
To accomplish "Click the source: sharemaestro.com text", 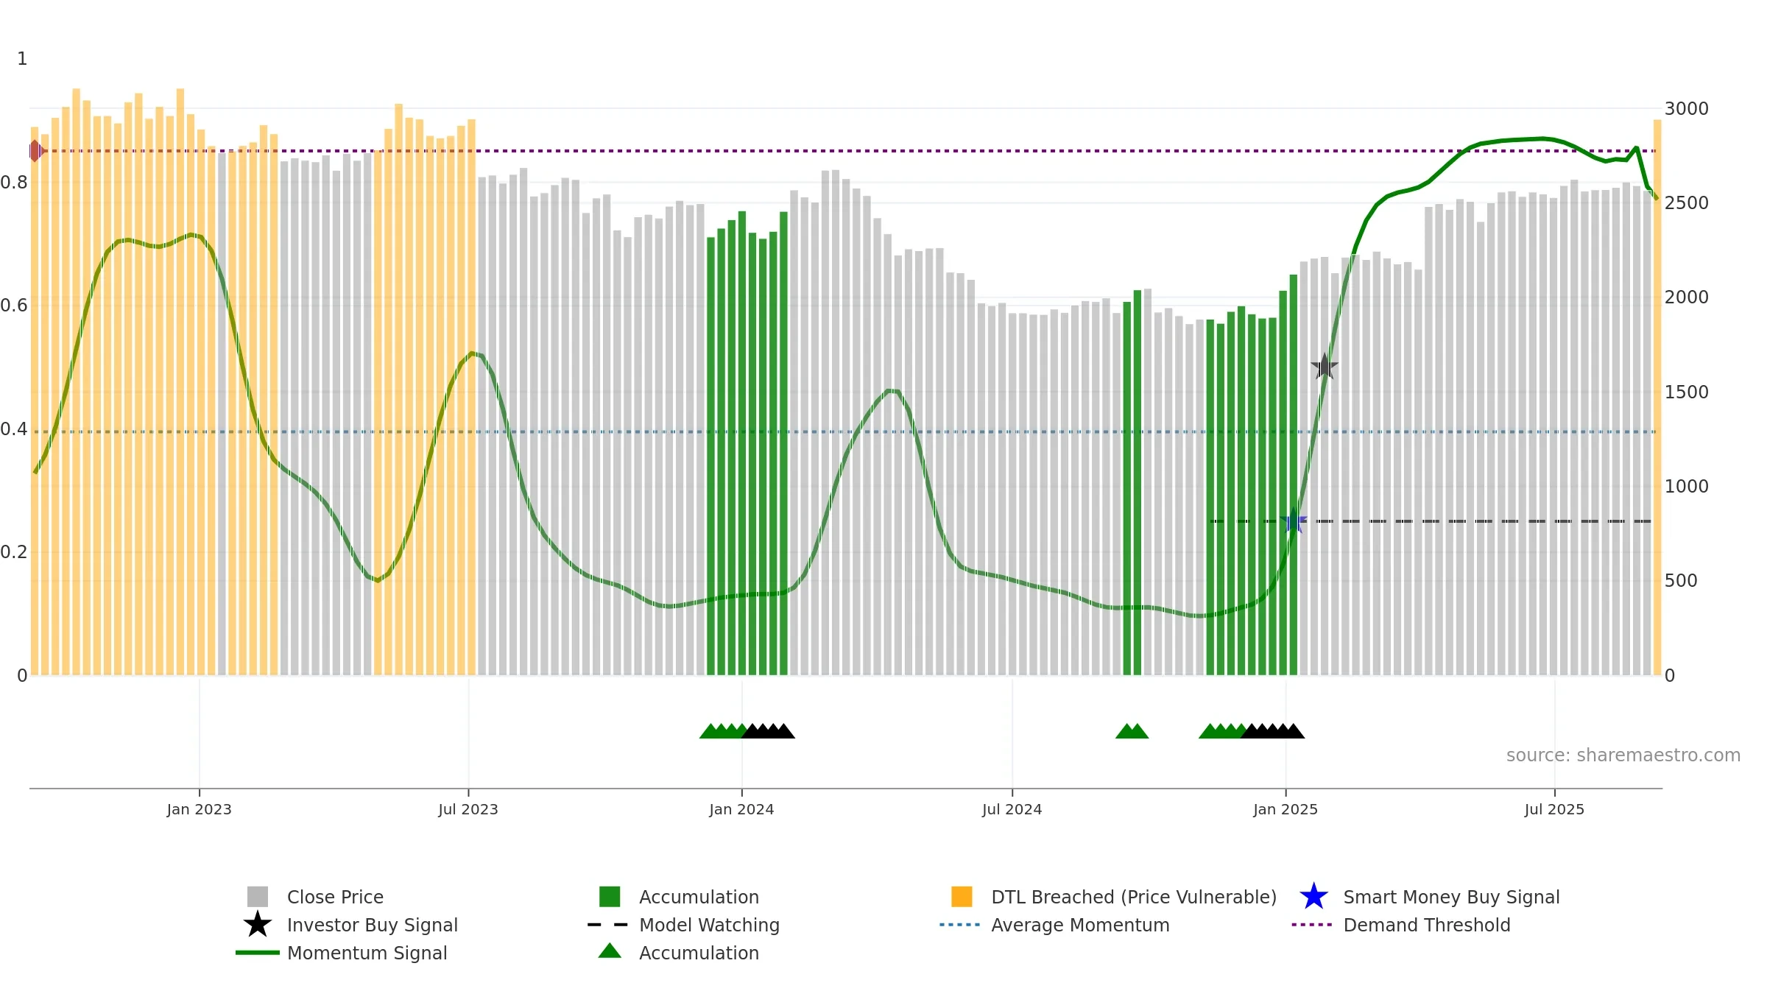I will [x=1623, y=755].
